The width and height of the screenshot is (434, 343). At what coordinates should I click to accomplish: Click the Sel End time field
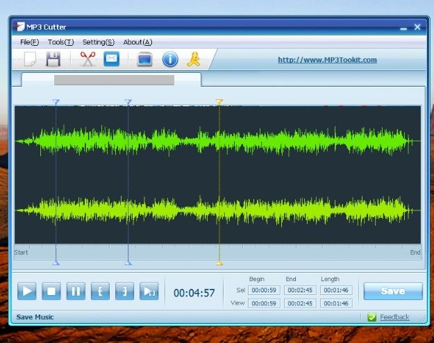300,290
